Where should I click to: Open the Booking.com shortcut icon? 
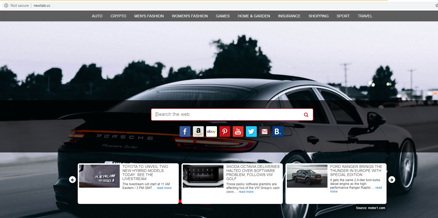(278, 132)
